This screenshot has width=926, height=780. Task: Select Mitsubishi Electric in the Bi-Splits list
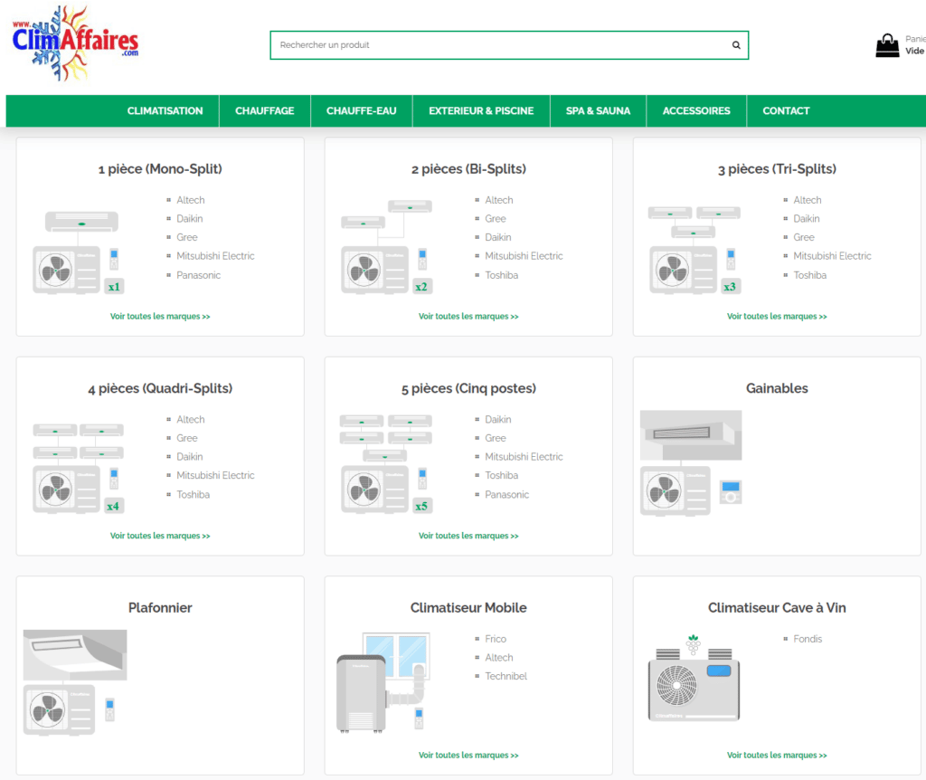524,256
